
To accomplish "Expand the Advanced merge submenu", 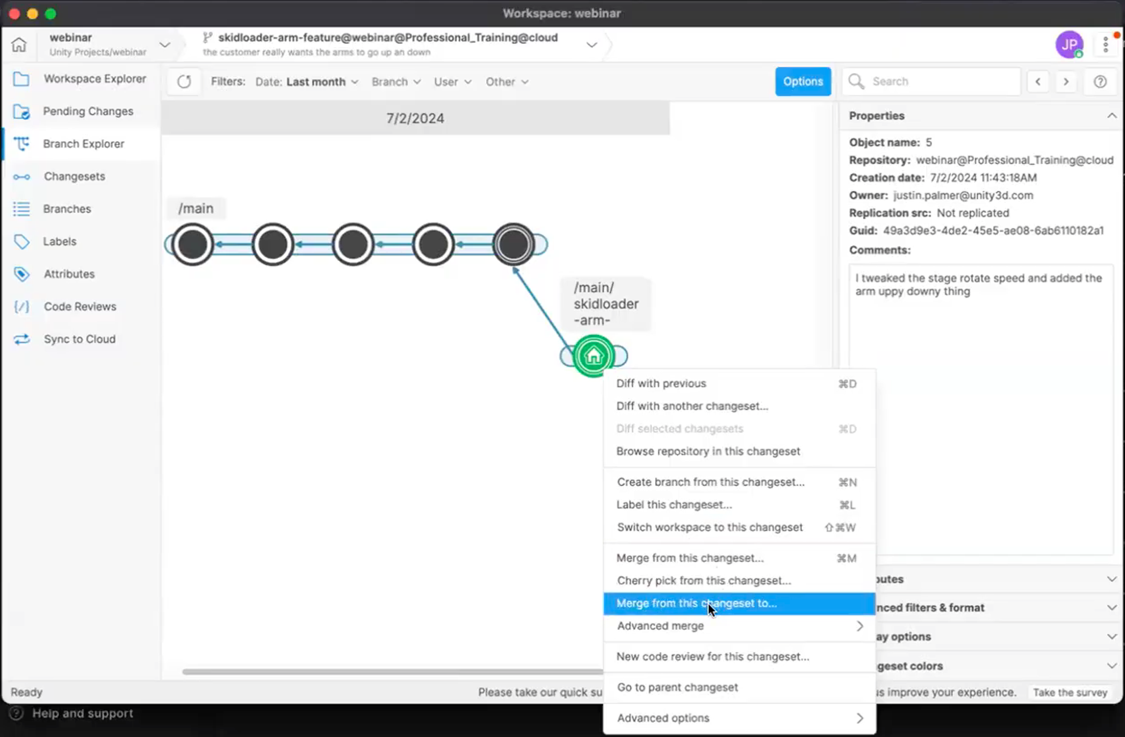I will tap(739, 626).
